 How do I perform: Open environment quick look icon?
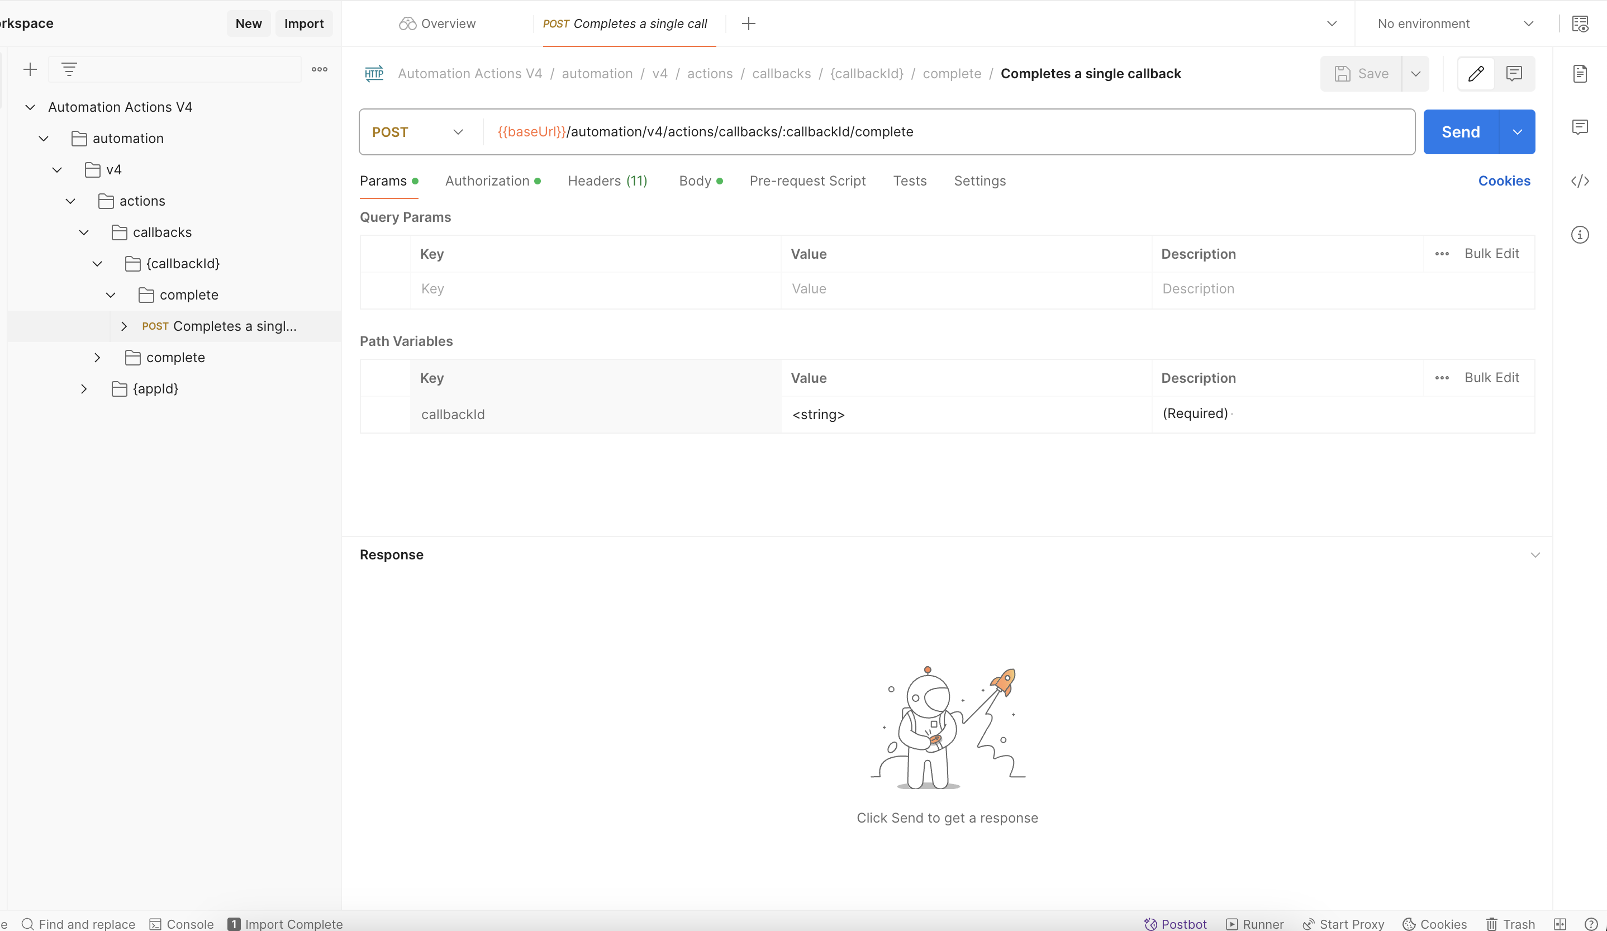pos(1580,23)
